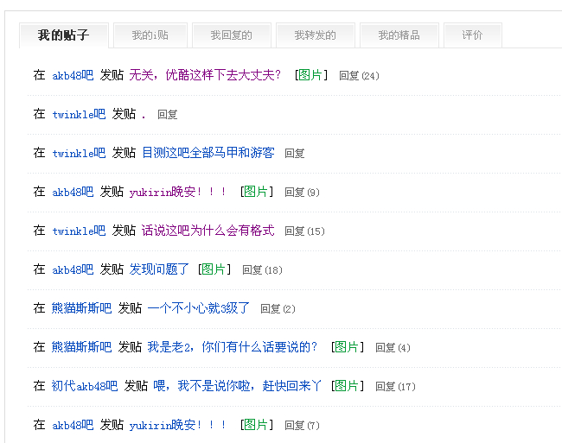562x443 pixels.
Task: Click [图片] beside 无关，优酷这样下去大丈夫？
Action: (310, 75)
